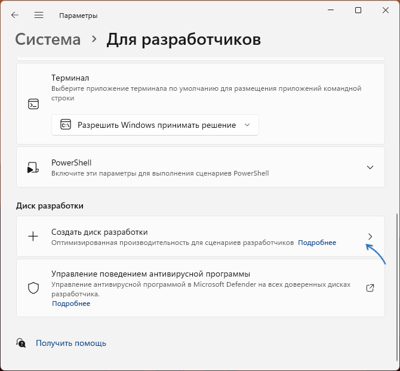Click the shield icon for antivirus behavior
The height and width of the screenshot is (371, 400).
tap(33, 288)
